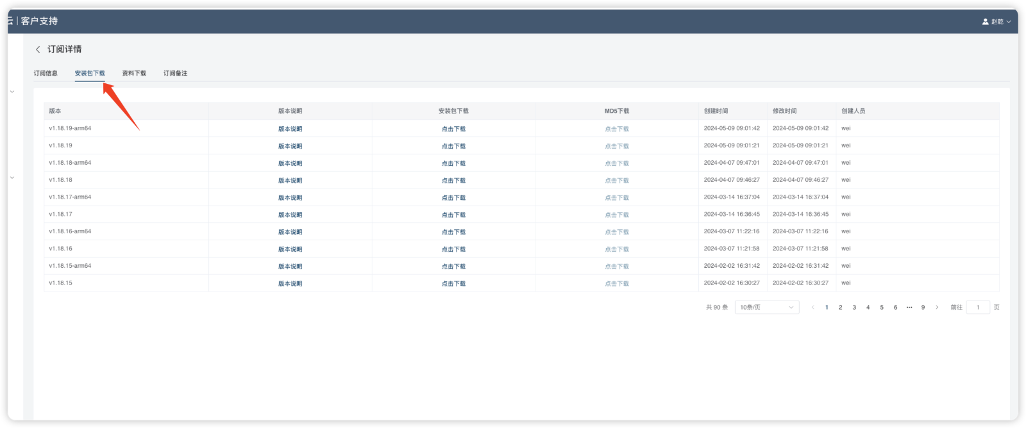Viewport: 1026px width, 428px height.
Task: Click the 版本 column header
Action: click(55, 111)
